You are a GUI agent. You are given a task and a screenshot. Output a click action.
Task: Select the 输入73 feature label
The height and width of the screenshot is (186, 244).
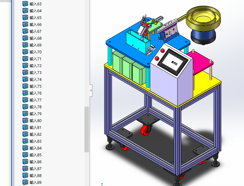(36, 73)
